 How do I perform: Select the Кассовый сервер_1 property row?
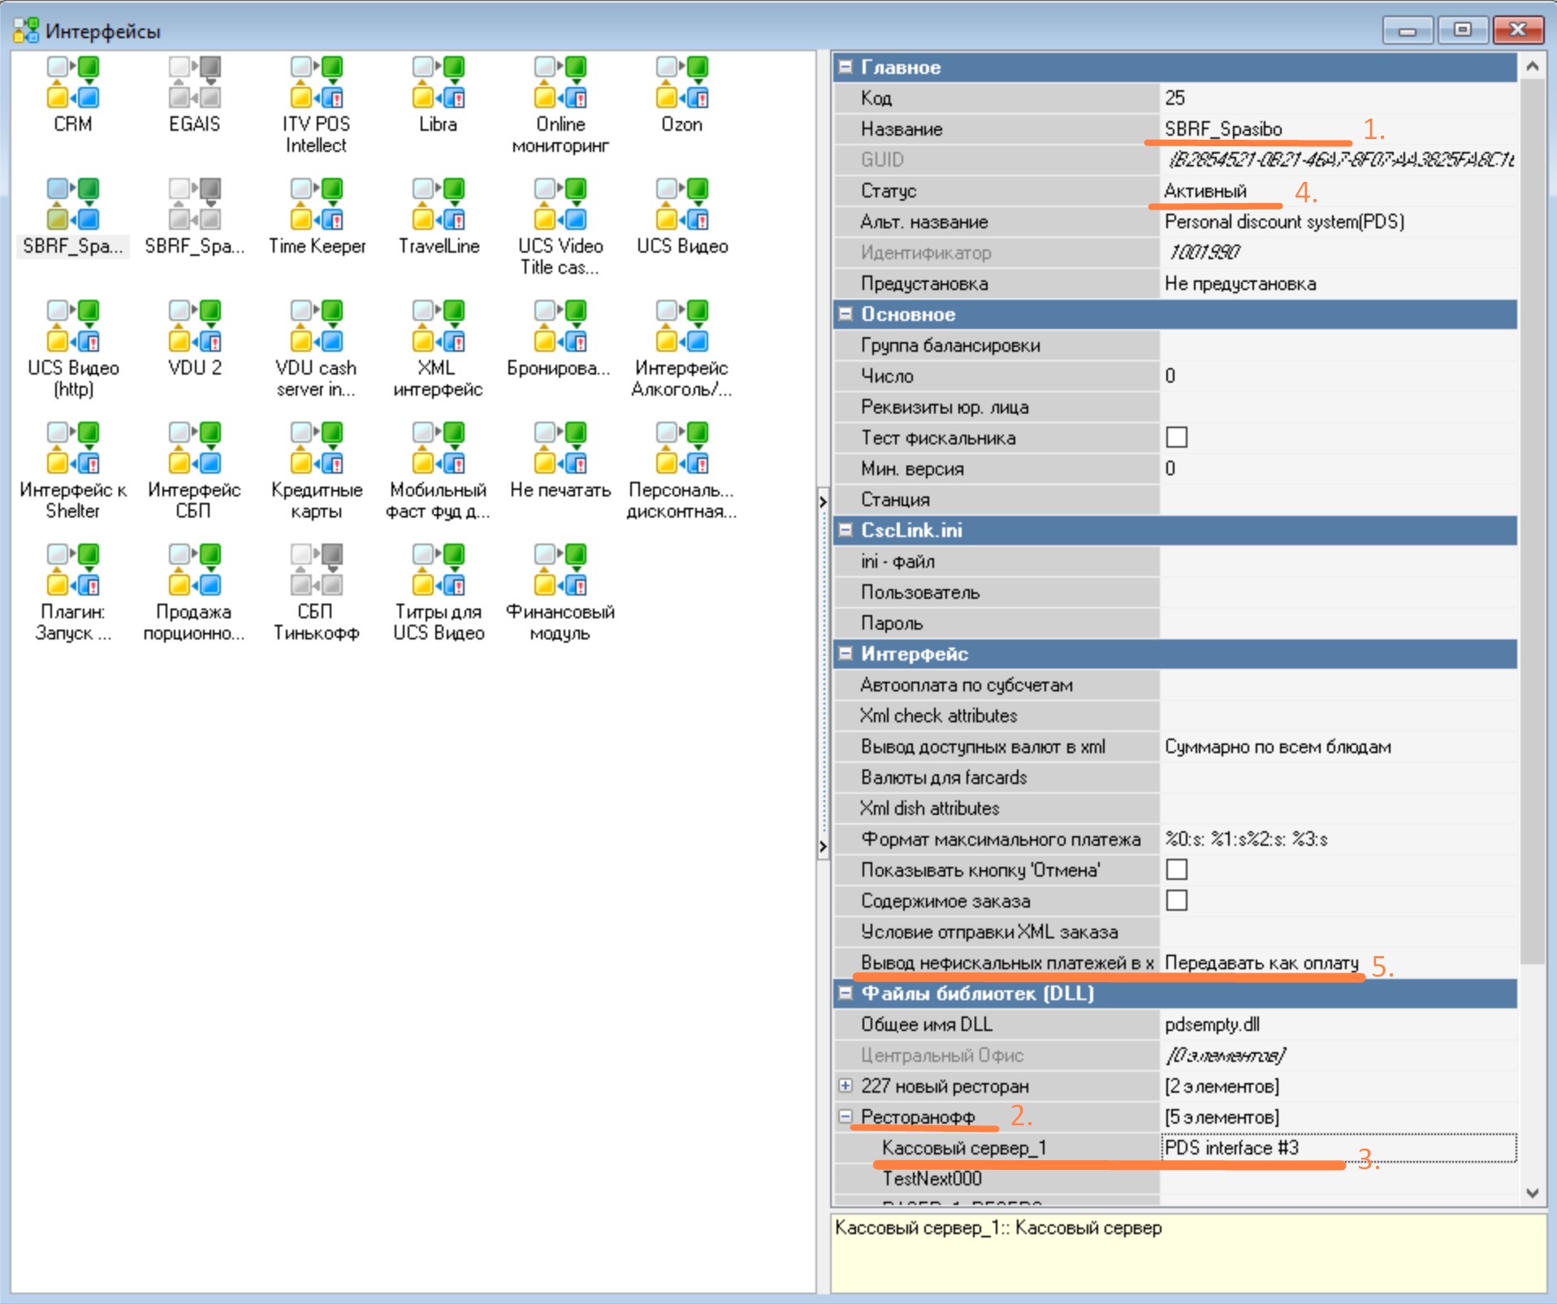963,1148
